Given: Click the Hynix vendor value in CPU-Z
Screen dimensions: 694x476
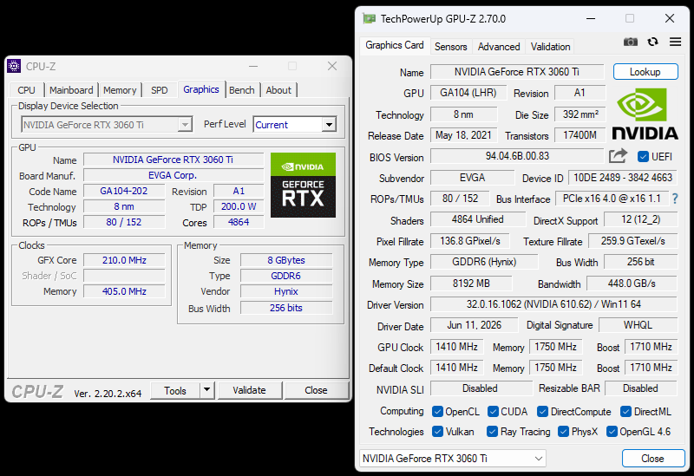Looking at the screenshot, I should pos(286,291).
